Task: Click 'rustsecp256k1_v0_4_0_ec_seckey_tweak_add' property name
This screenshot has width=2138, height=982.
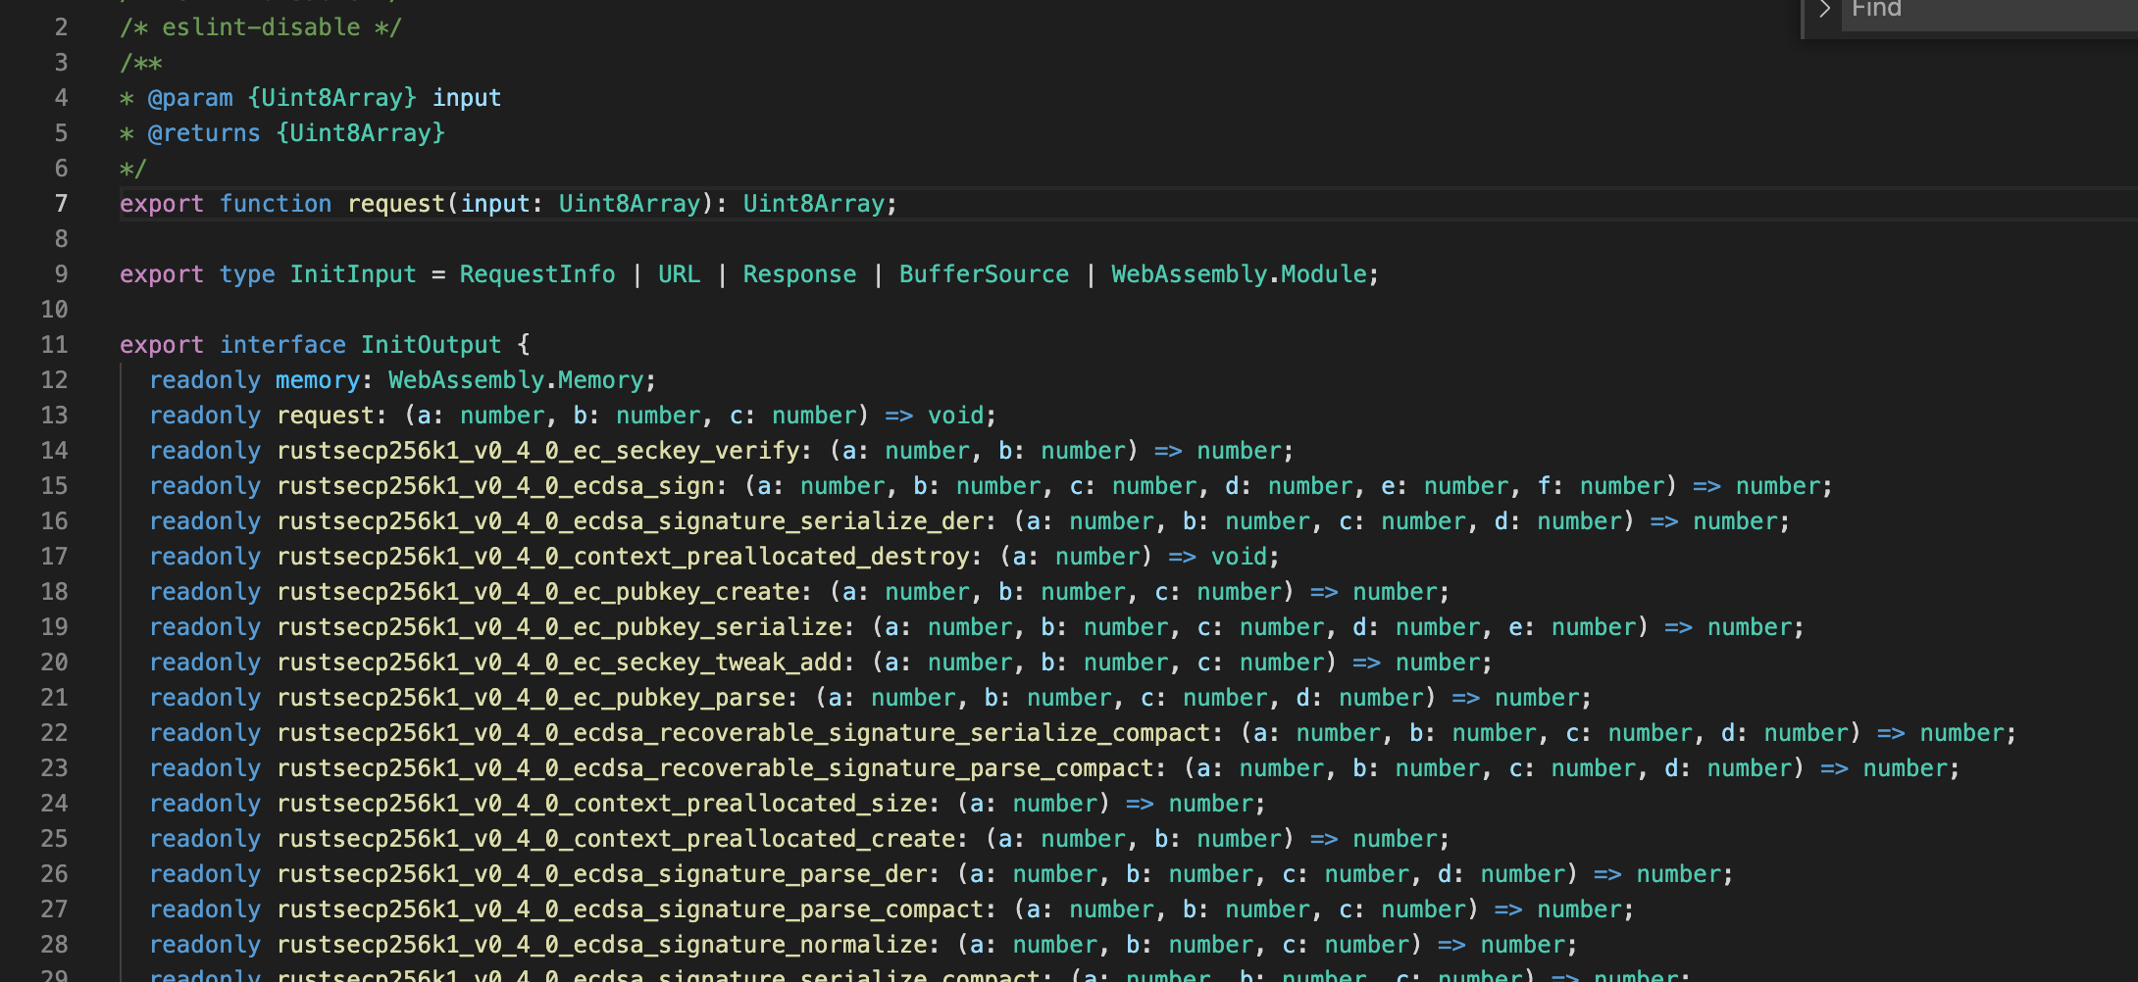Action: pos(559,663)
